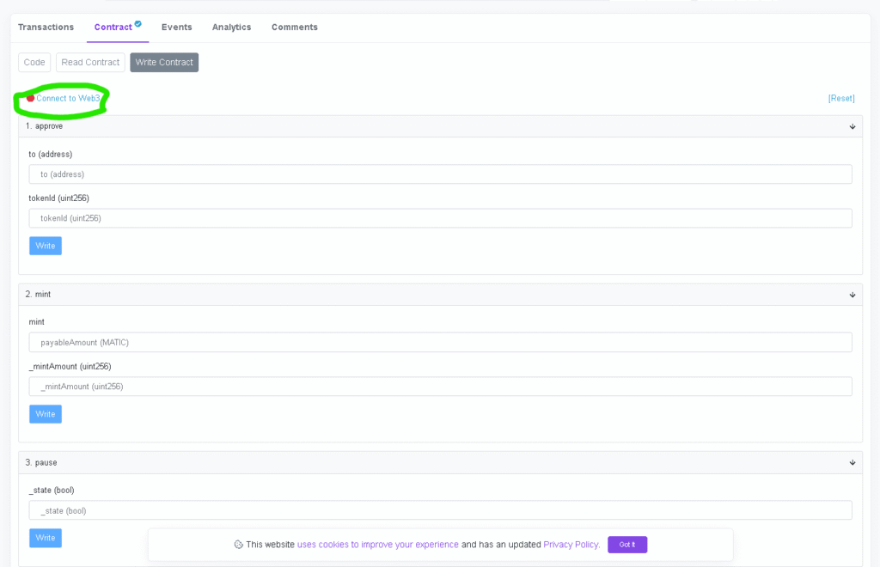Collapse the approve section using its chevron
Image resolution: width=880 pixels, height=567 pixels.
click(852, 125)
